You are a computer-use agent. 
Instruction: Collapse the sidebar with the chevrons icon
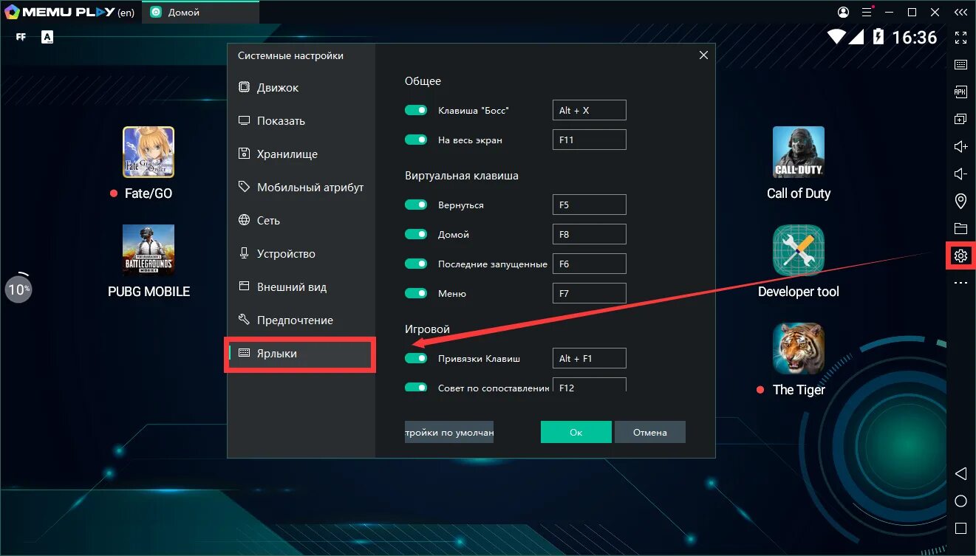coord(960,12)
